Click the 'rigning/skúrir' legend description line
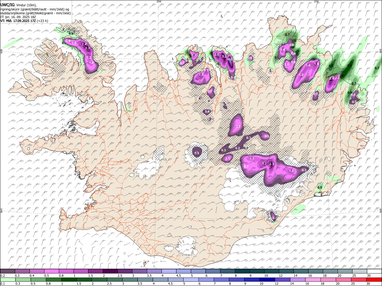 [35, 9]
